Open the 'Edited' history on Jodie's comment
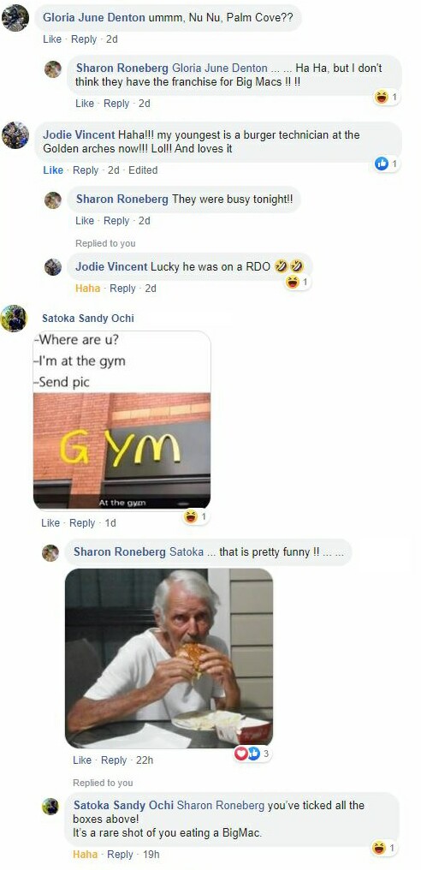 tap(143, 170)
